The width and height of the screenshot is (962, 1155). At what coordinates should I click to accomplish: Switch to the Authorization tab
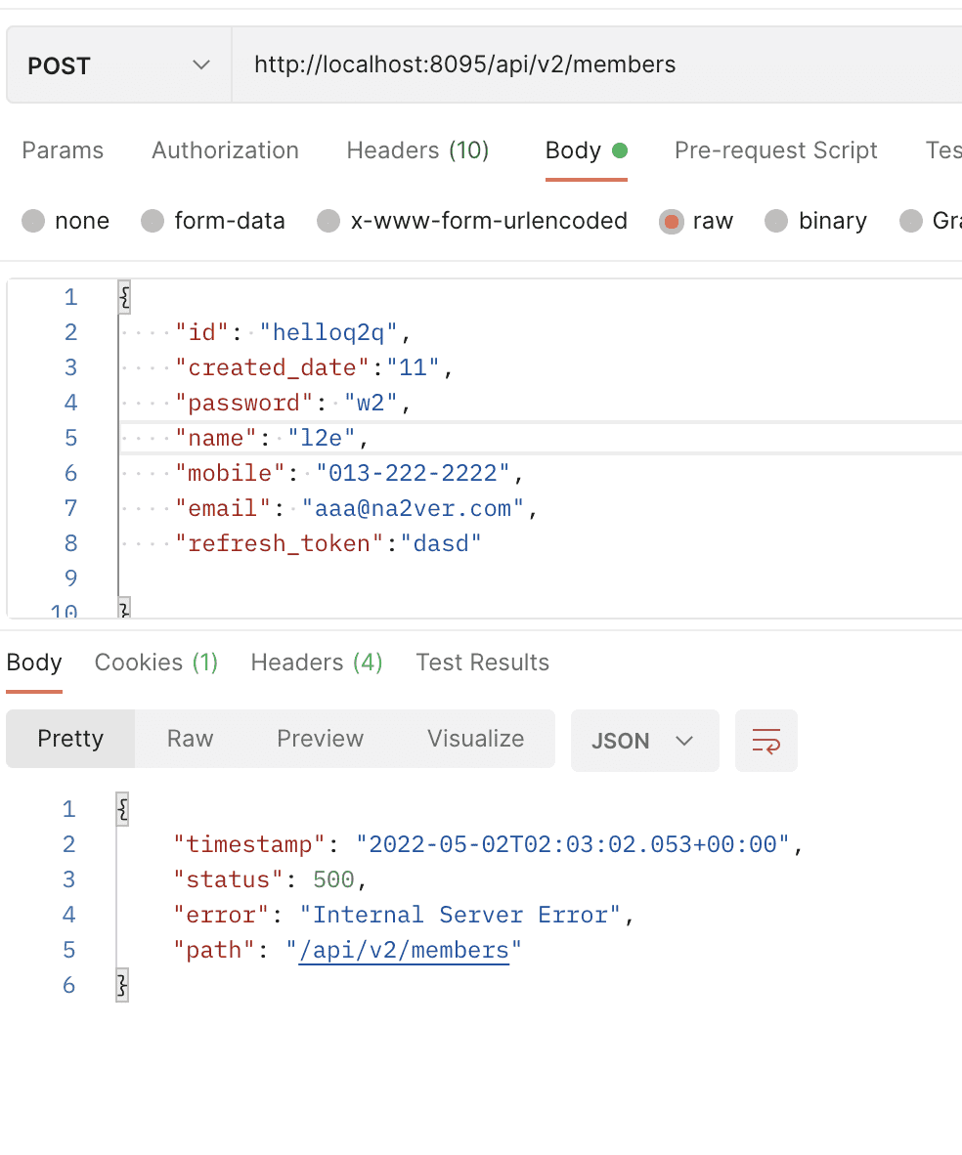point(225,150)
